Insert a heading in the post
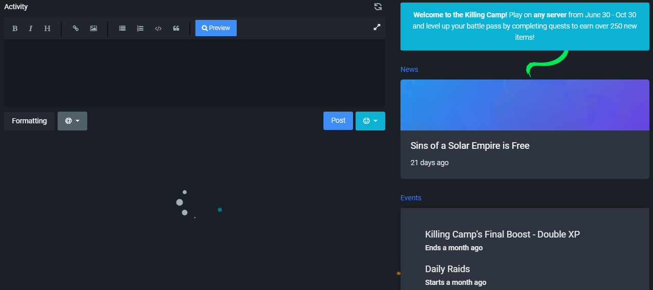This screenshot has height=290, width=653. click(x=47, y=29)
